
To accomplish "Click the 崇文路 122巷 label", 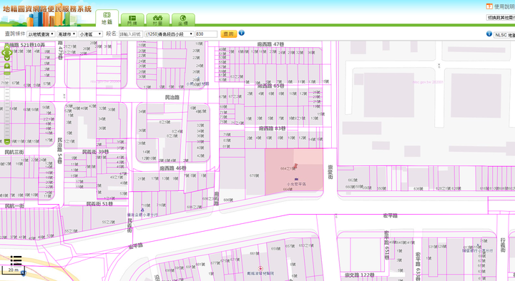I will (359, 275).
